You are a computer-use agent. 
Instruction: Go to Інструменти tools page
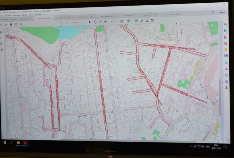point(25,19)
